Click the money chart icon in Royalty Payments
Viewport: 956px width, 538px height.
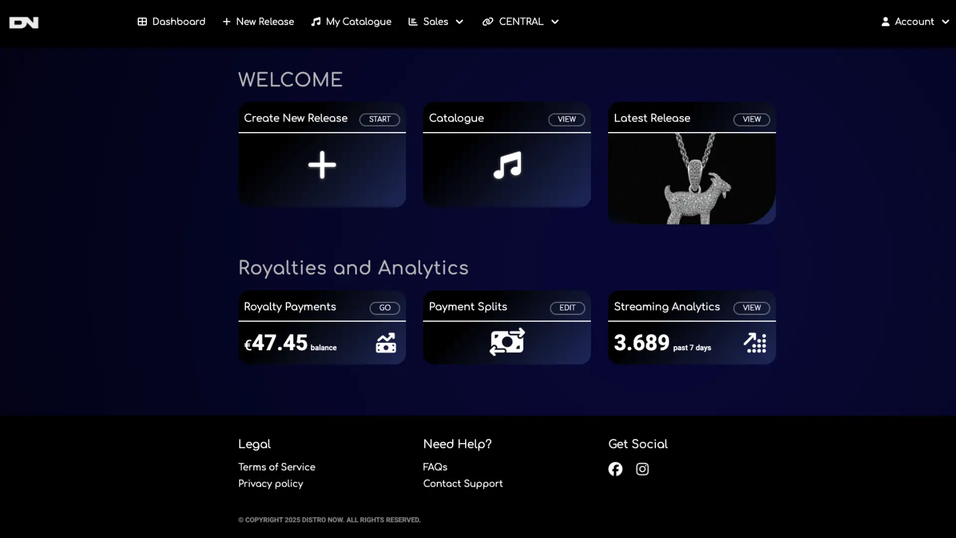click(386, 343)
